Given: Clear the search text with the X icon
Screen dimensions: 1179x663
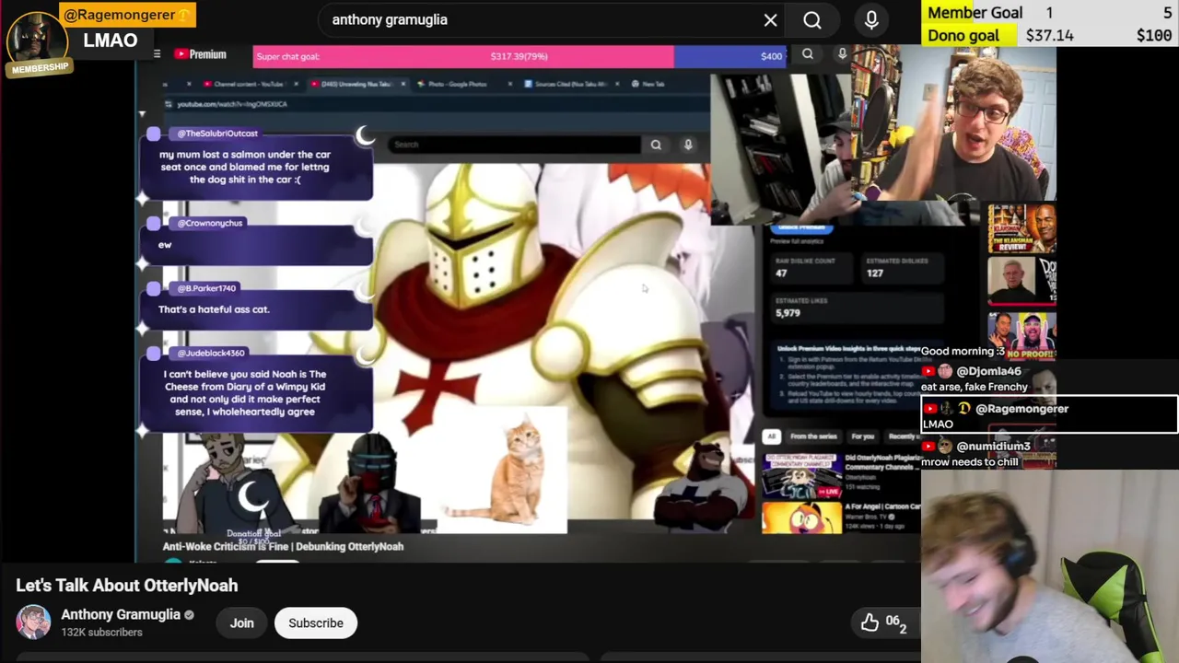Looking at the screenshot, I should coord(770,19).
